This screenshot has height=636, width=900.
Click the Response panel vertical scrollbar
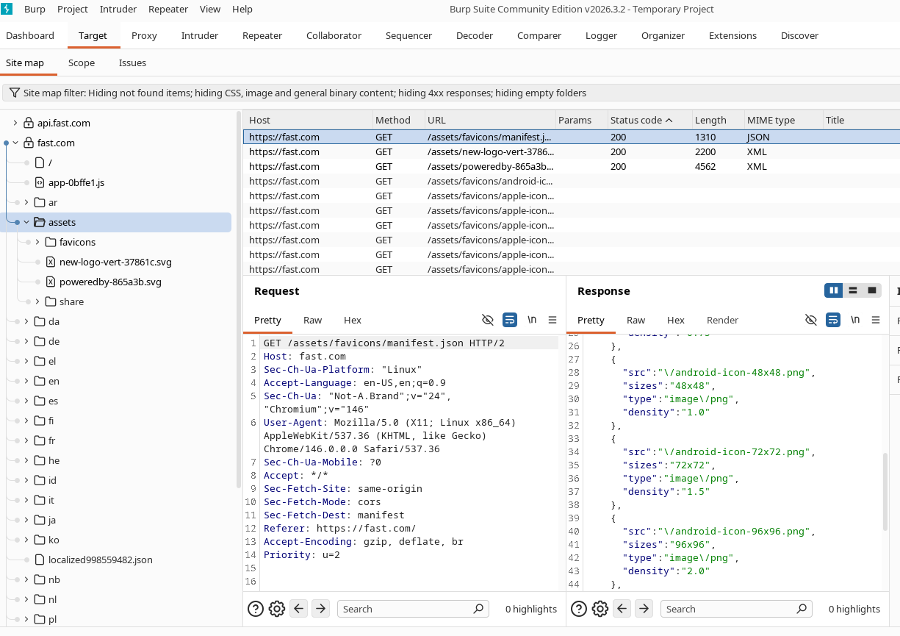(884, 490)
